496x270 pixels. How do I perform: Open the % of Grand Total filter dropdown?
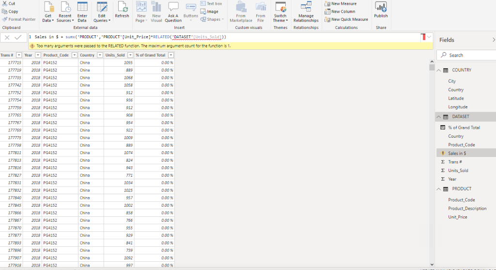point(171,55)
